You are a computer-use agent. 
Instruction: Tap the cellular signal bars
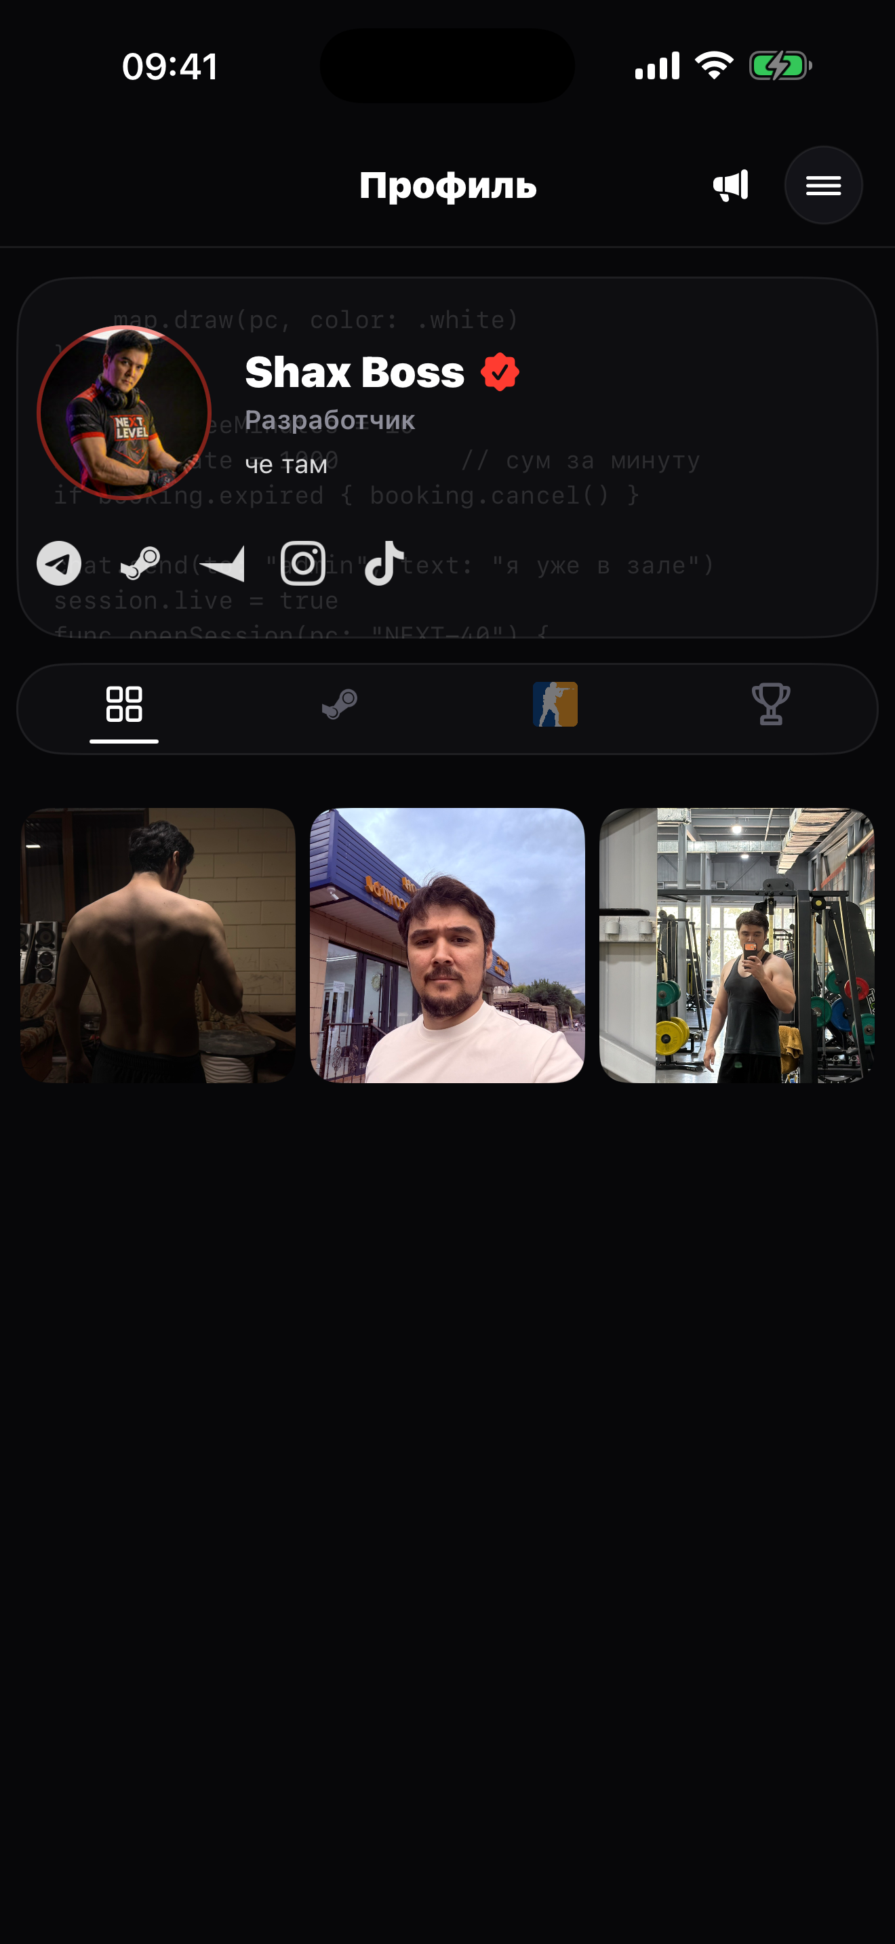point(657,66)
